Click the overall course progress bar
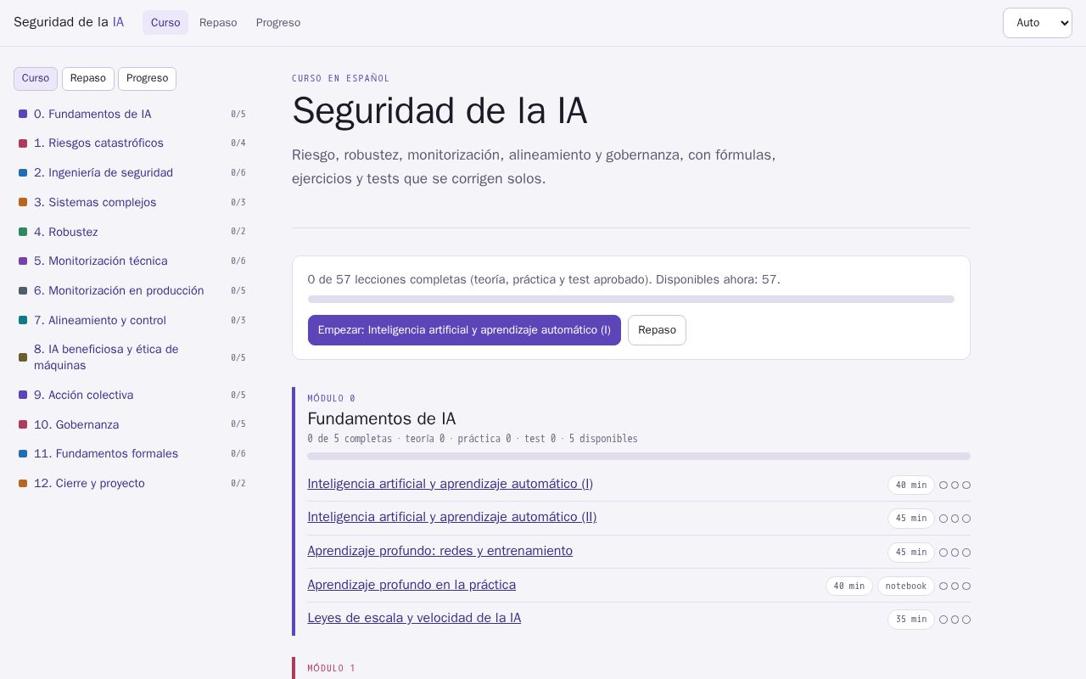Image resolution: width=1086 pixels, height=679 pixels. (x=630, y=299)
